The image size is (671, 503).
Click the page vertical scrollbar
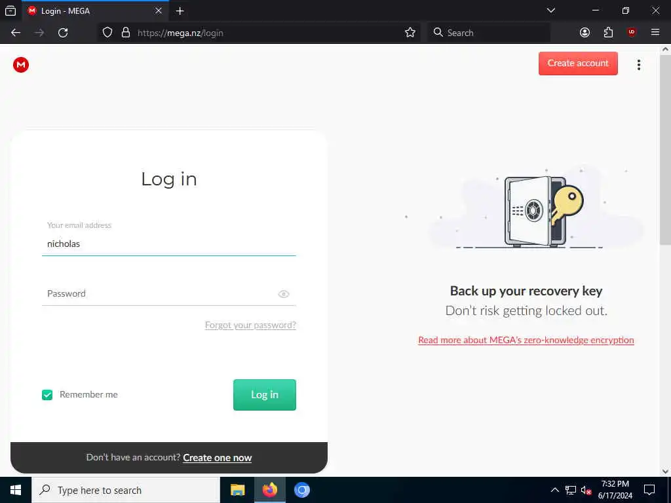pyautogui.click(x=665, y=151)
